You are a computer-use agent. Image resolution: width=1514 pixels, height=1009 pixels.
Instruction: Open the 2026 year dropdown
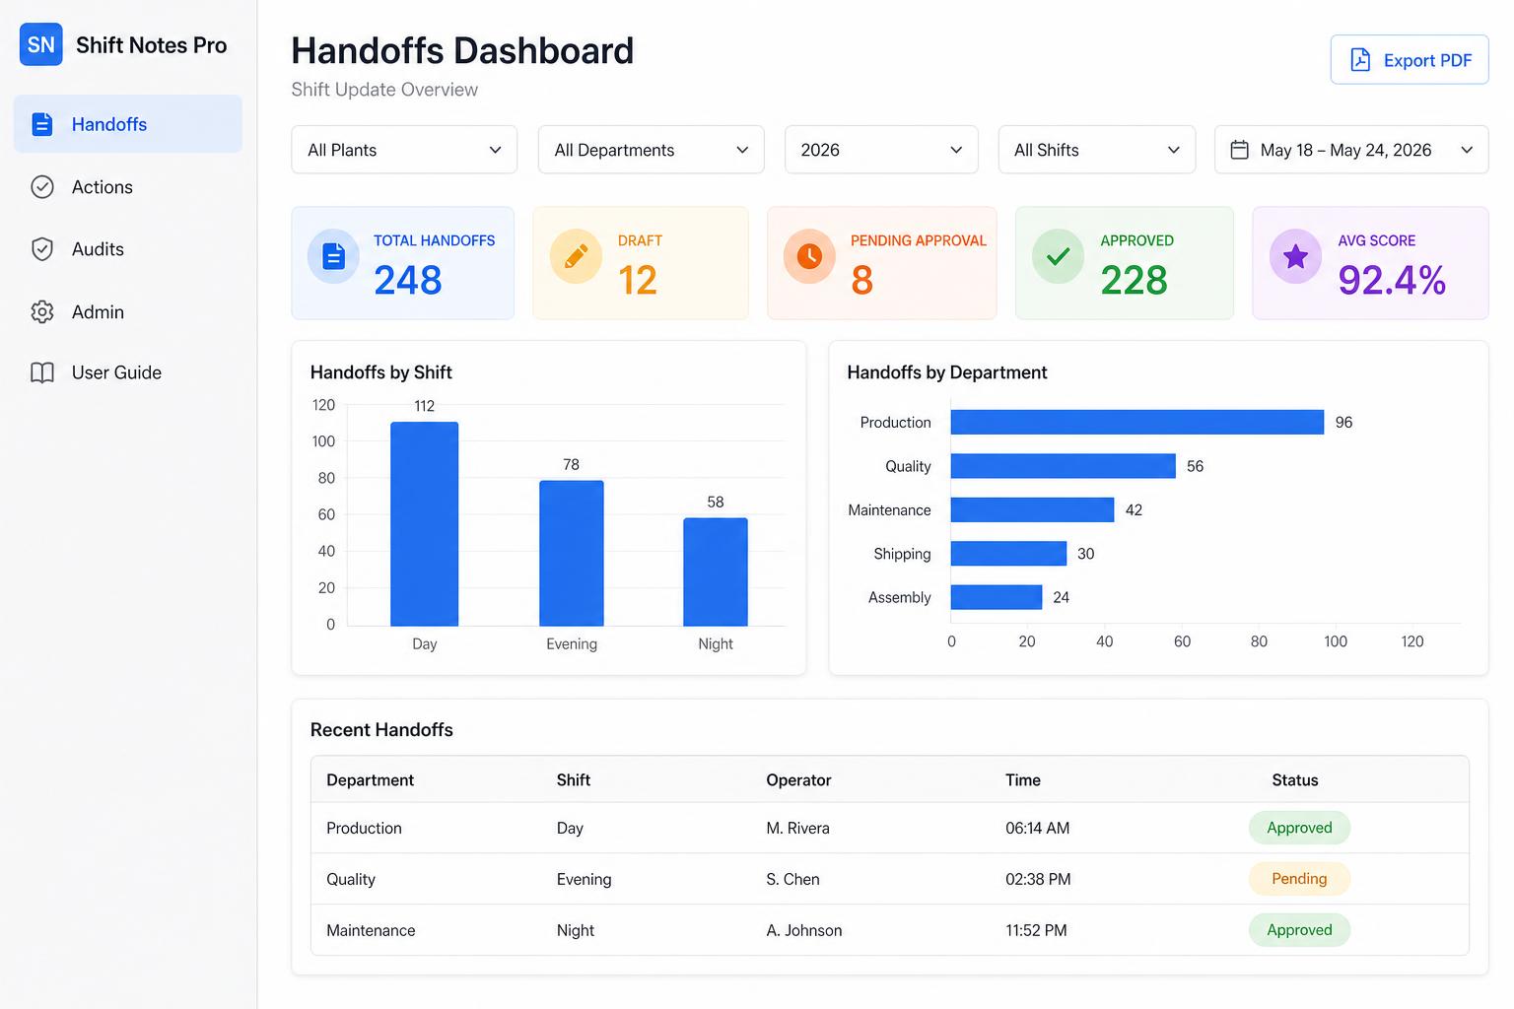(881, 150)
